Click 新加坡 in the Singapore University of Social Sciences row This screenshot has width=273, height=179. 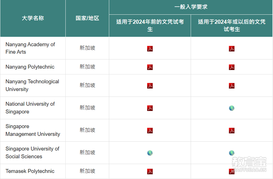[88, 153]
